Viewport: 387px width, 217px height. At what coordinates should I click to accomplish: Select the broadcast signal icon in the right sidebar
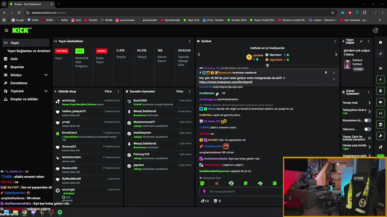(380, 113)
